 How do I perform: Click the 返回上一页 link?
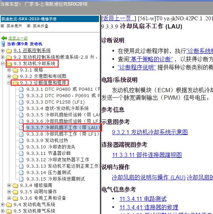(x=118, y=18)
